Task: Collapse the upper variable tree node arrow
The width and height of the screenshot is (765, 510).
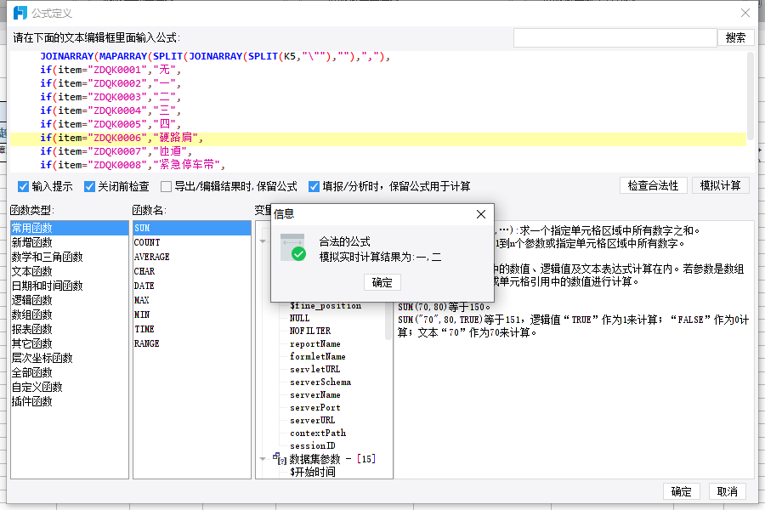Action: tap(263, 241)
